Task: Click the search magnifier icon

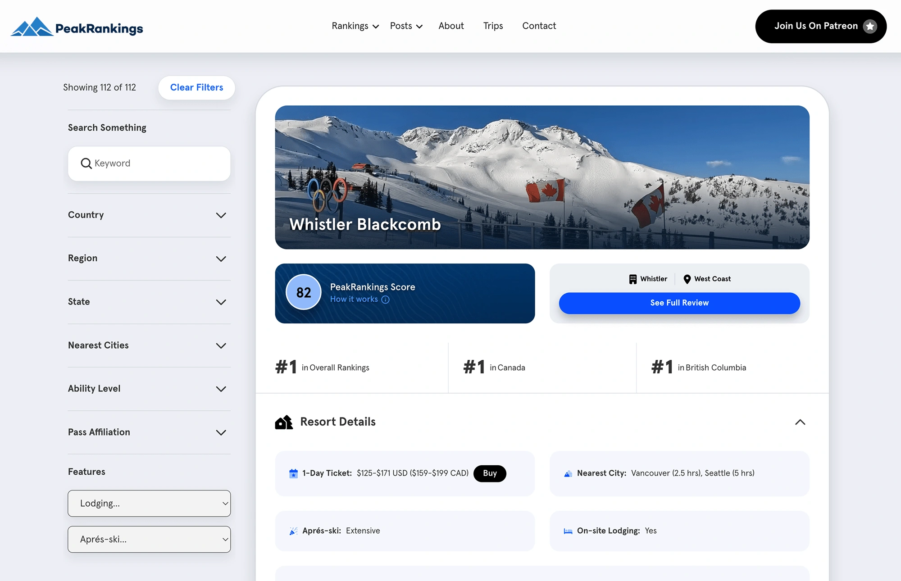Action: click(86, 163)
